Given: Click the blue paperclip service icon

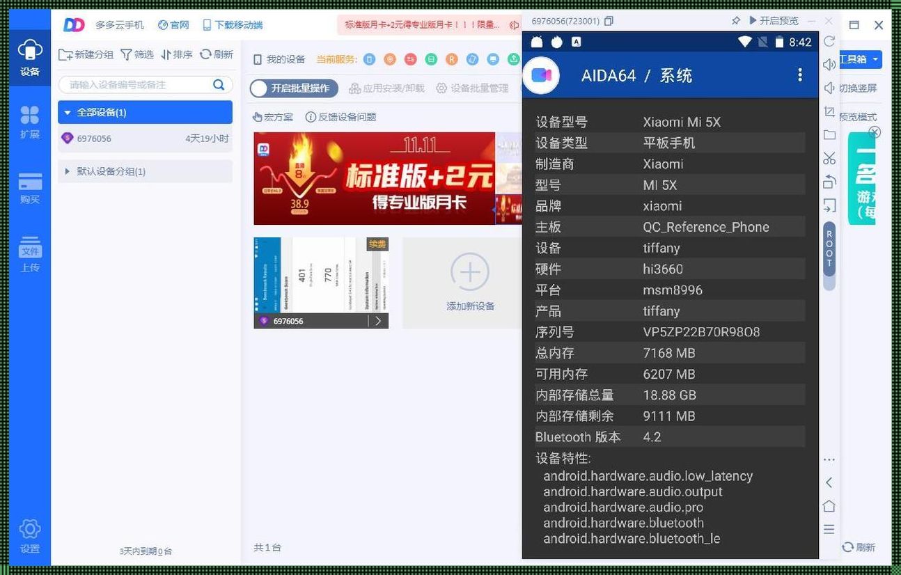Looking at the screenshot, I should pos(473,59).
